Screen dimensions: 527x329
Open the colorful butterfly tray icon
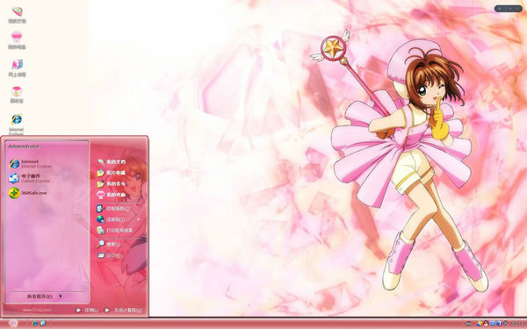(480, 324)
